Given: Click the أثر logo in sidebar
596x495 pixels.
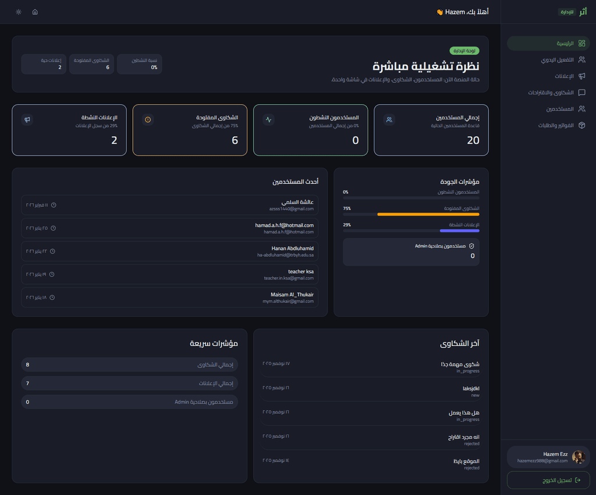Looking at the screenshot, I should [x=583, y=12].
